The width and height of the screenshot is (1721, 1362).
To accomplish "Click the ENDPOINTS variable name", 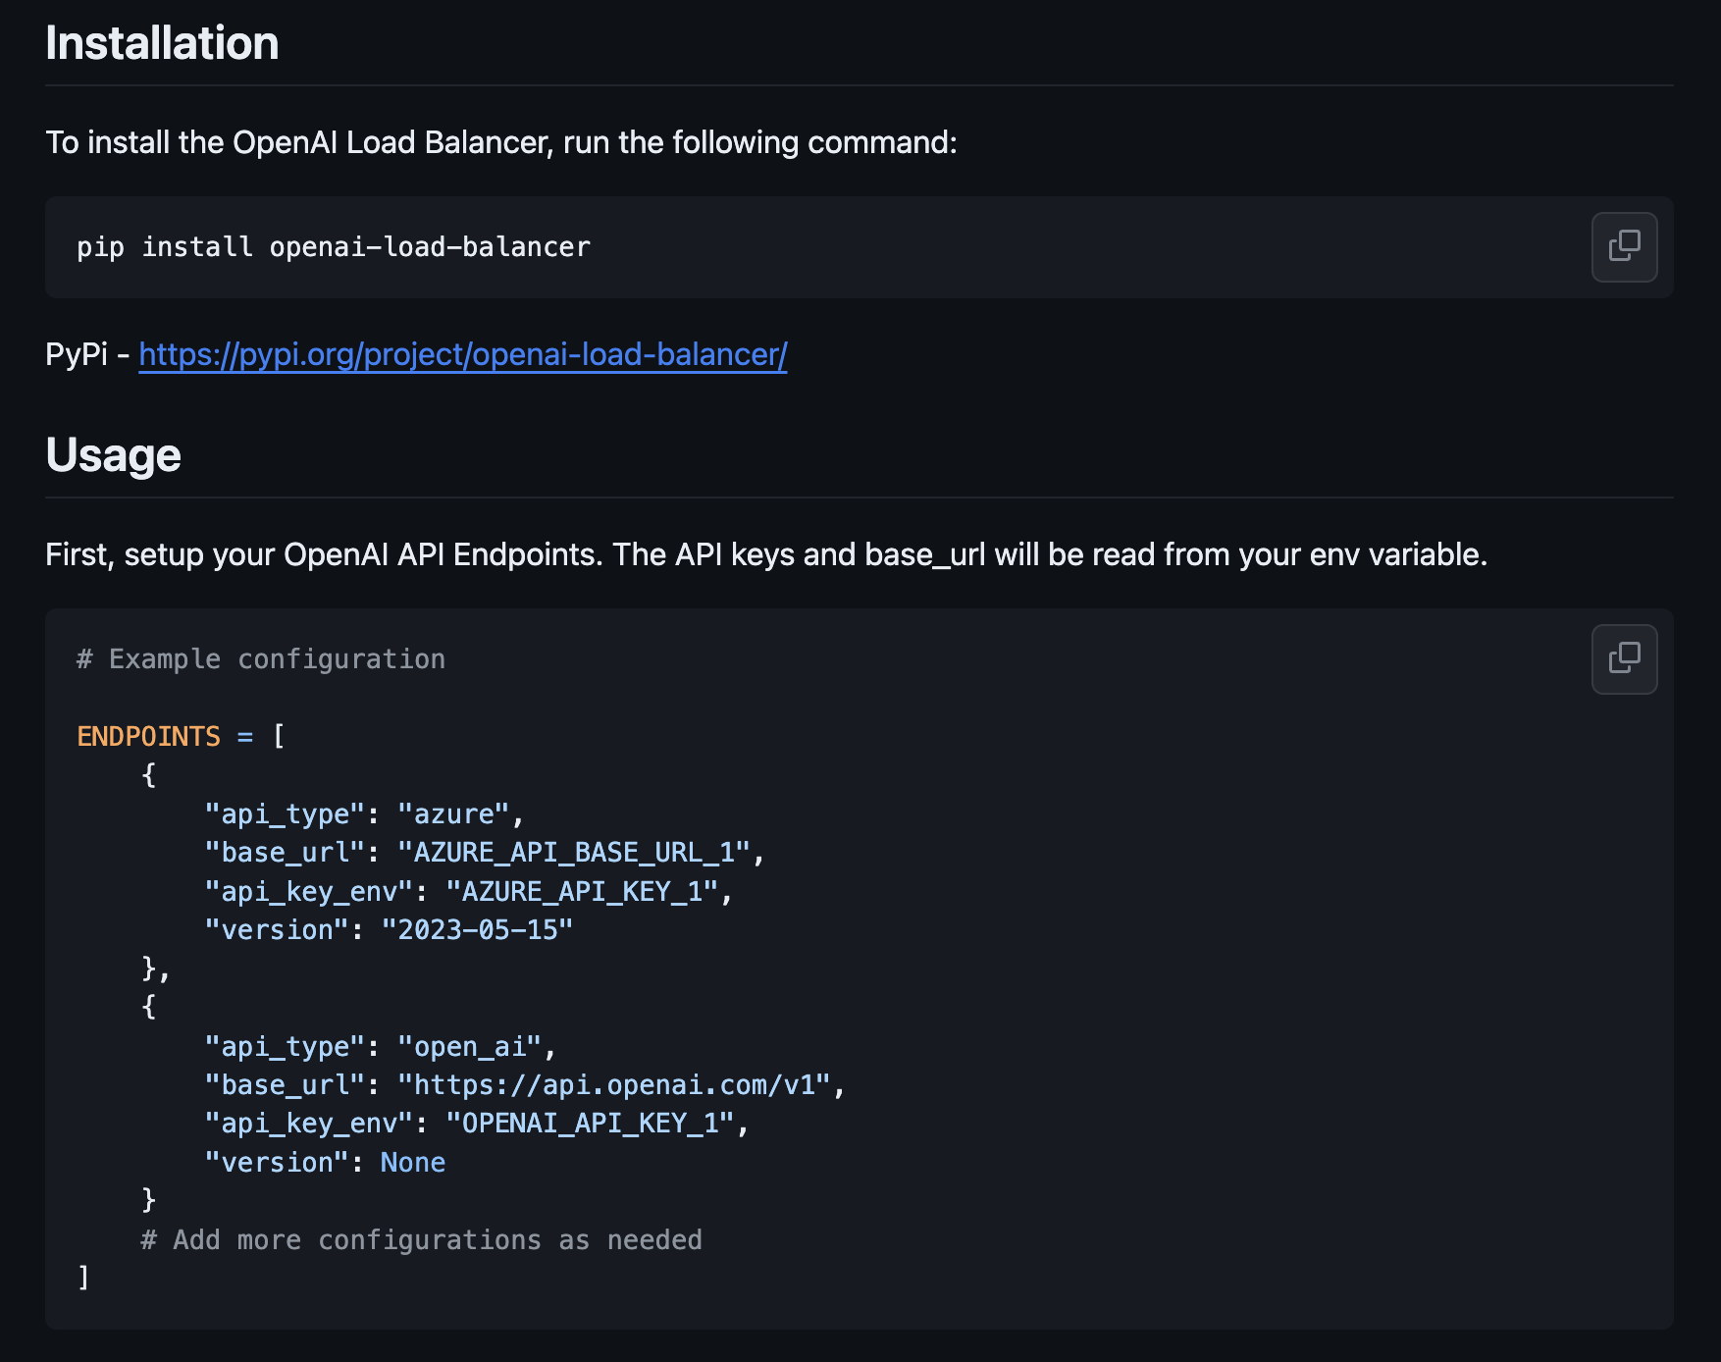I will (x=149, y=736).
